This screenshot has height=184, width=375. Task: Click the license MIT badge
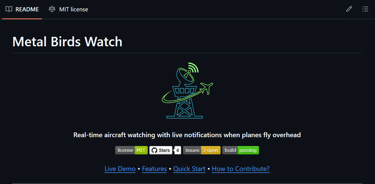click(131, 150)
